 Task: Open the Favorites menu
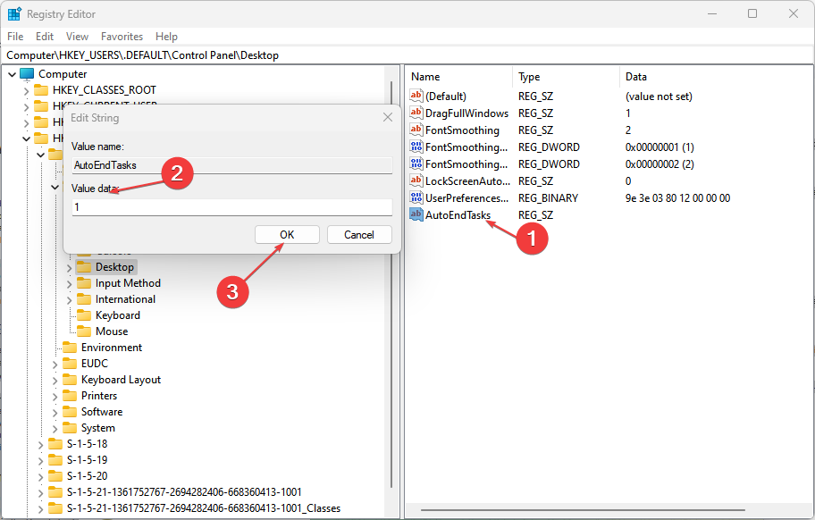point(122,37)
